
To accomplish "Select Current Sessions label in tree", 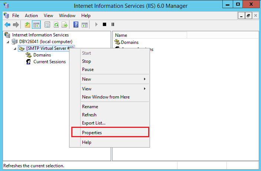I will 50,62.
